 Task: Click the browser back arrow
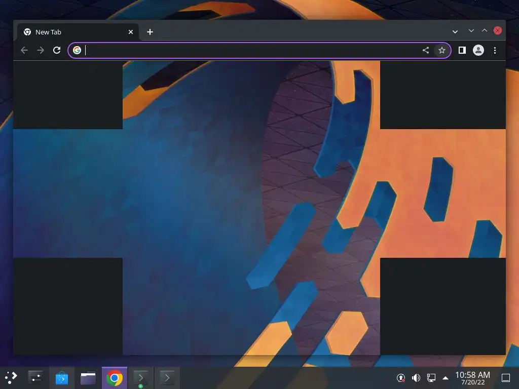pyautogui.click(x=24, y=50)
